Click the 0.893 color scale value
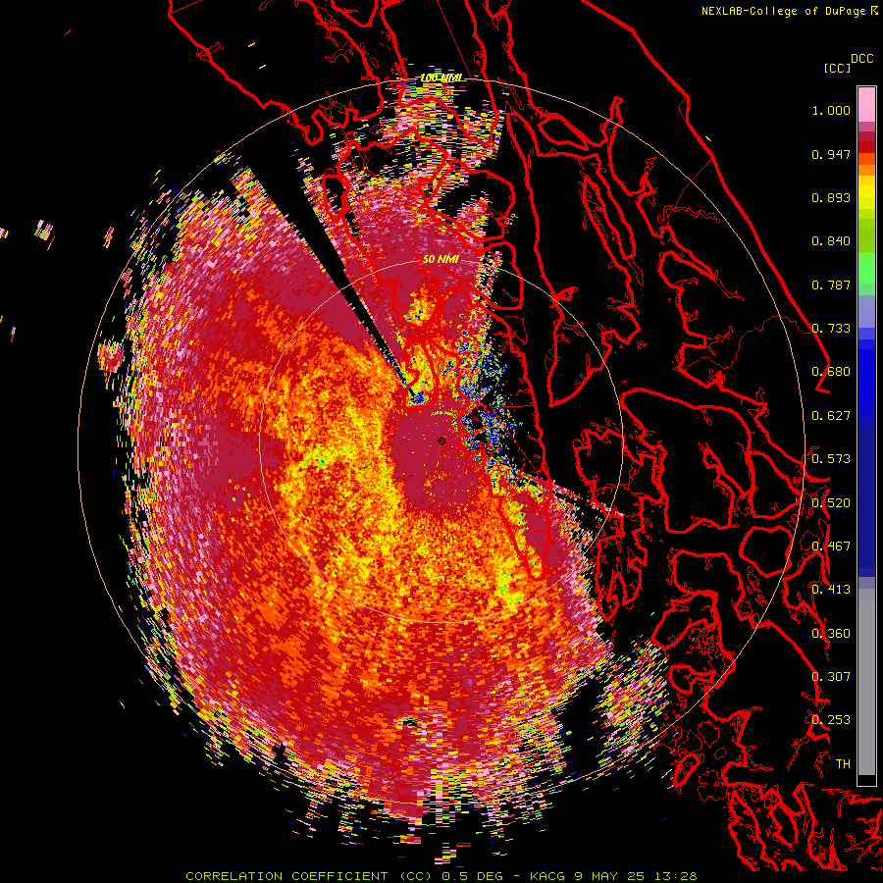Viewport: 883px width, 883px height. click(831, 197)
